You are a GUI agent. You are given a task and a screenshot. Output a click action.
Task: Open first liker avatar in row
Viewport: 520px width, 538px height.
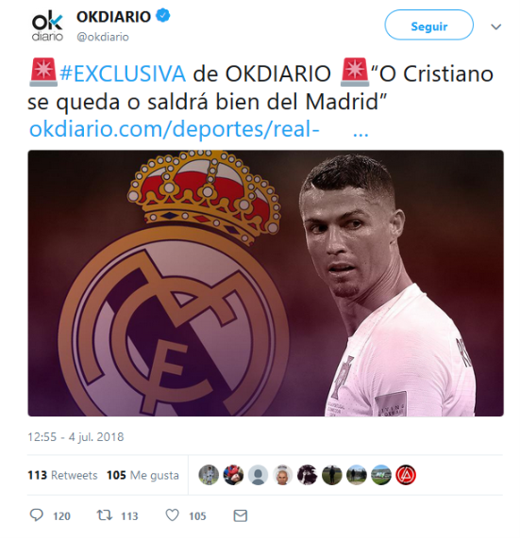click(x=209, y=475)
